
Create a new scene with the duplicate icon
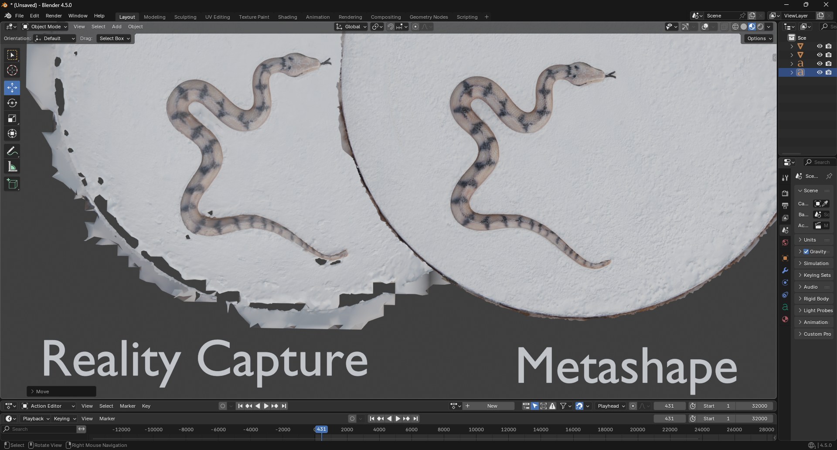coord(752,16)
